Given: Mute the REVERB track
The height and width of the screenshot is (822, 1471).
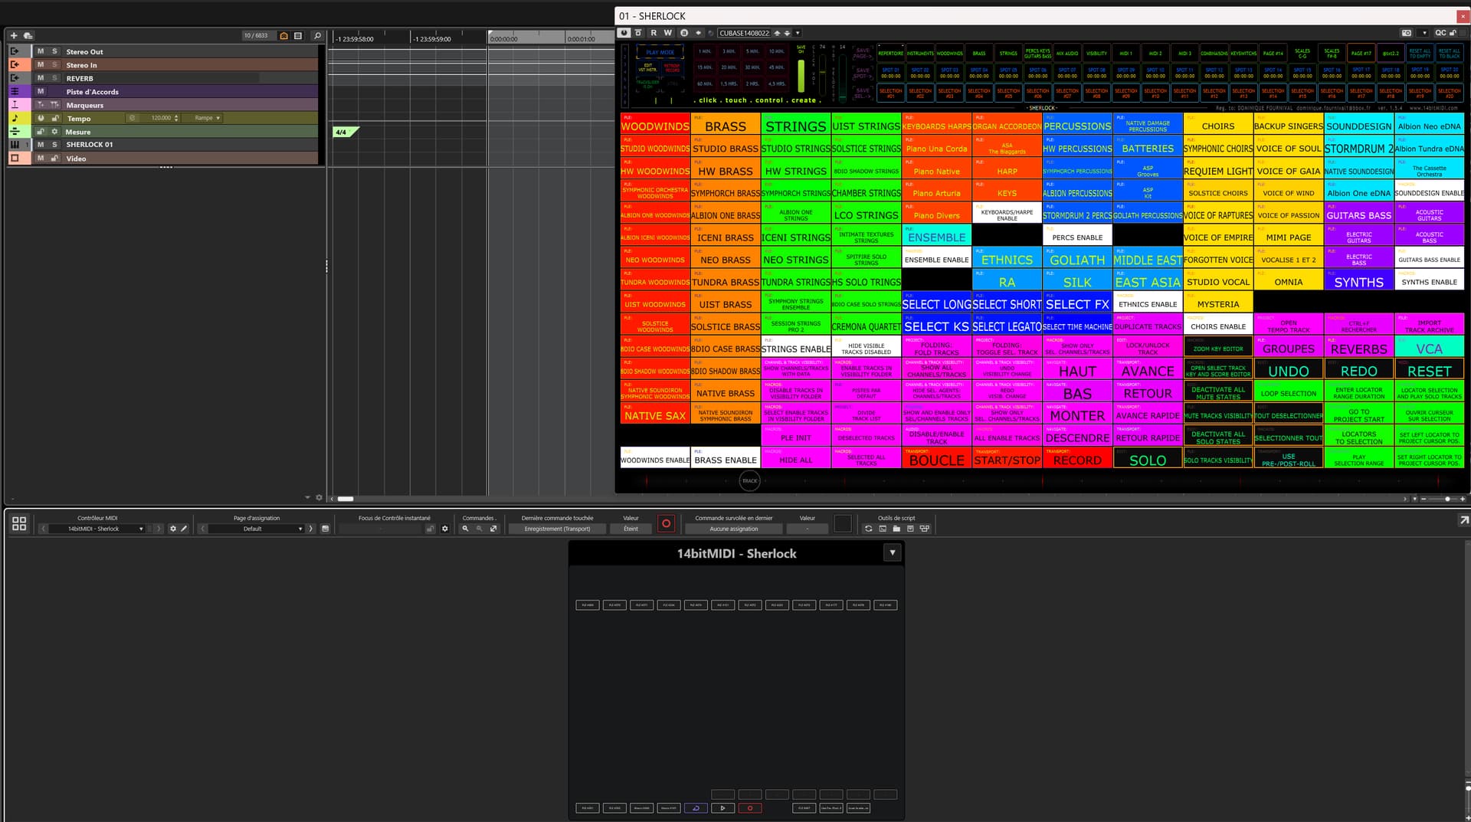Looking at the screenshot, I should click(x=41, y=78).
